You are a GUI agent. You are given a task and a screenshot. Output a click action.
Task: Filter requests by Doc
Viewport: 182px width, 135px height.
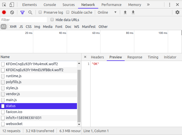[x=68, y=27]
